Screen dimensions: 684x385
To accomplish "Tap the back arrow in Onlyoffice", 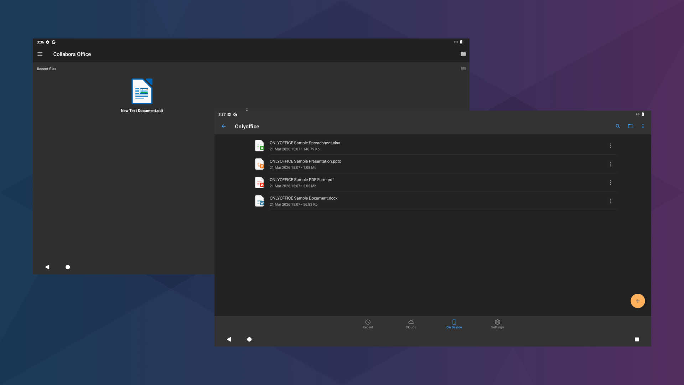I will [x=224, y=126].
